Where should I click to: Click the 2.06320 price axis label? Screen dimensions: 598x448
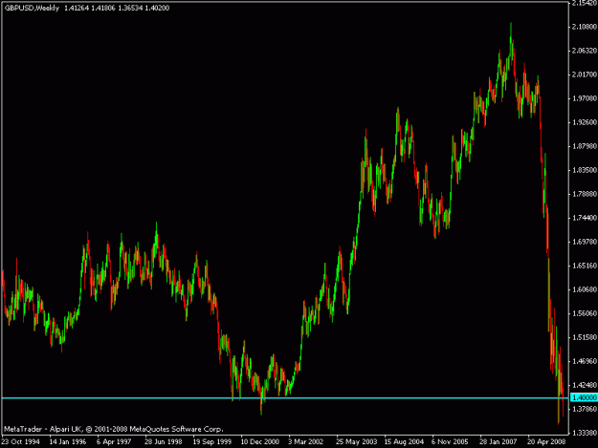coord(585,51)
